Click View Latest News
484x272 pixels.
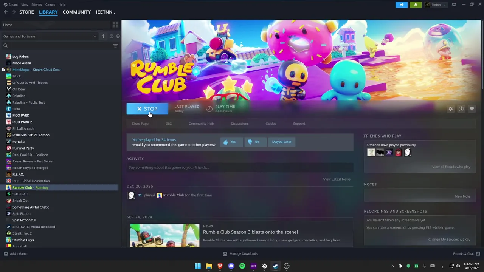[337, 179]
